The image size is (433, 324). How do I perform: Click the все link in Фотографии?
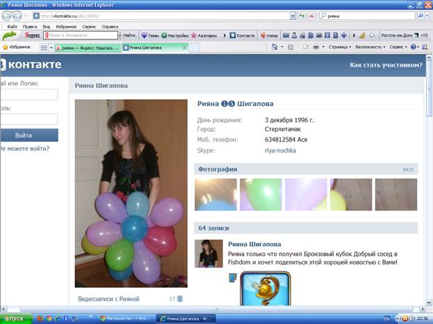coord(408,169)
